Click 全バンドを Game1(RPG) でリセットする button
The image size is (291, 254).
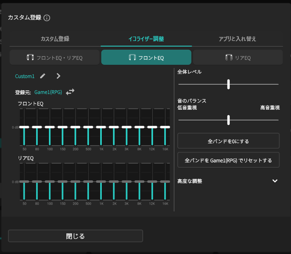pos(229,160)
